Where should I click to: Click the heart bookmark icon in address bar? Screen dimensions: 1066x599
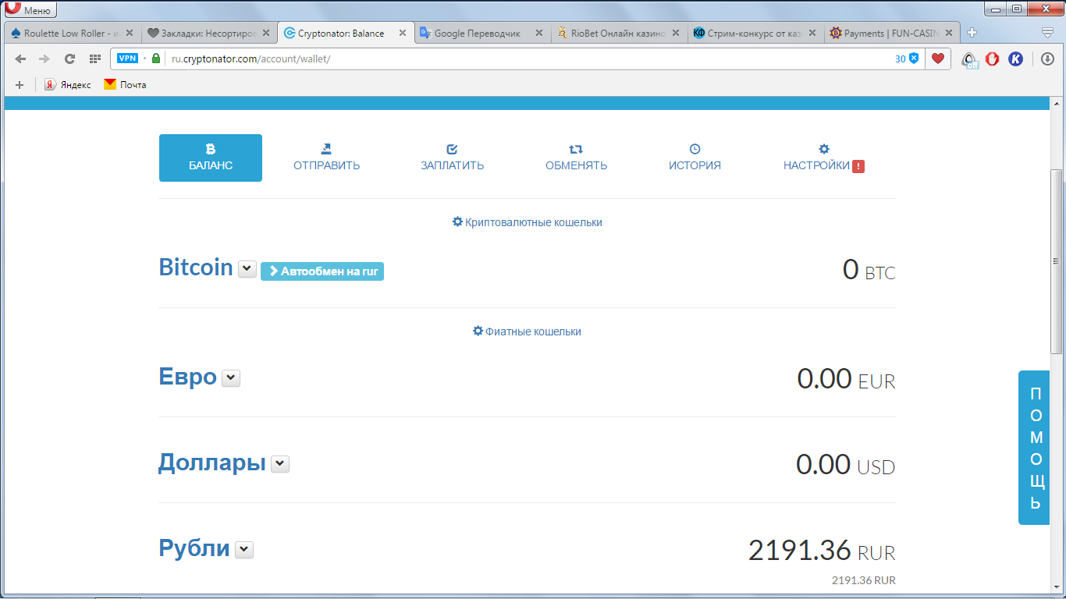(938, 58)
